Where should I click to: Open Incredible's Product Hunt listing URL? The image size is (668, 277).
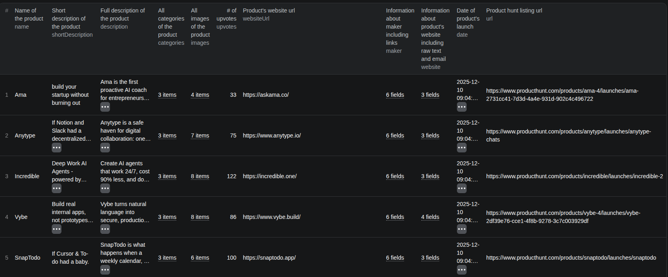(x=574, y=177)
